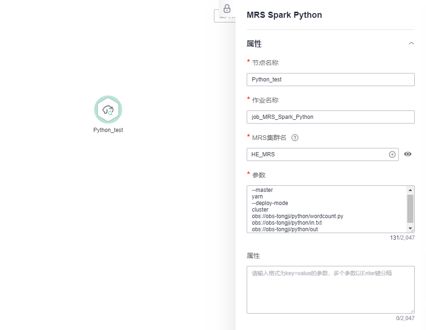The image size is (426, 330).
Task: Click the wordcount.py line in parameters
Action: pos(298,216)
